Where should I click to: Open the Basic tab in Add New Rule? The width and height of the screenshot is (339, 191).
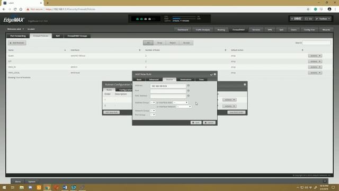tap(139, 80)
